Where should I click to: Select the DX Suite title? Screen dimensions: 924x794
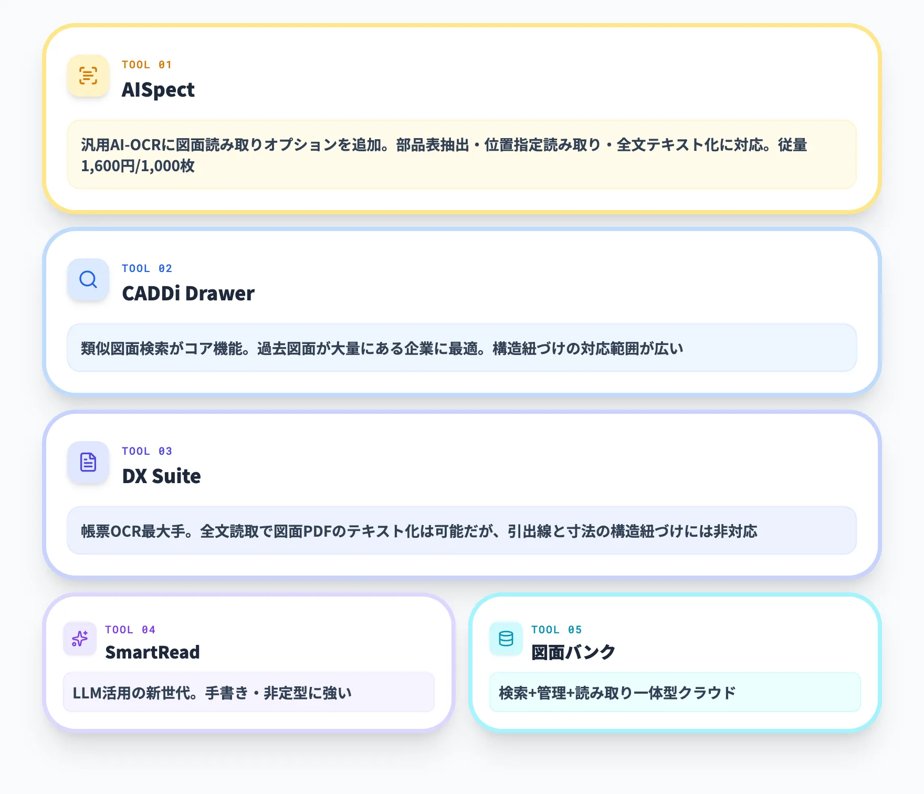tap(161, 476)
